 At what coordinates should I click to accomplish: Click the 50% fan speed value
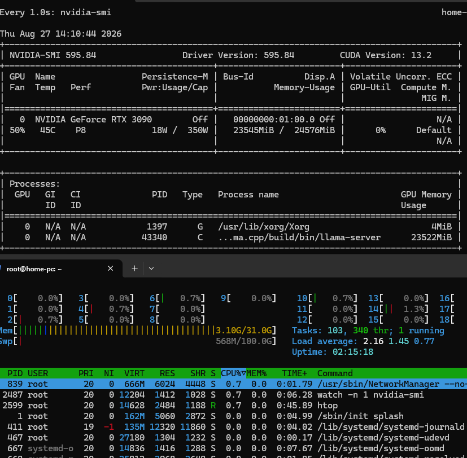pyautogui.click(x=18, y=130)
